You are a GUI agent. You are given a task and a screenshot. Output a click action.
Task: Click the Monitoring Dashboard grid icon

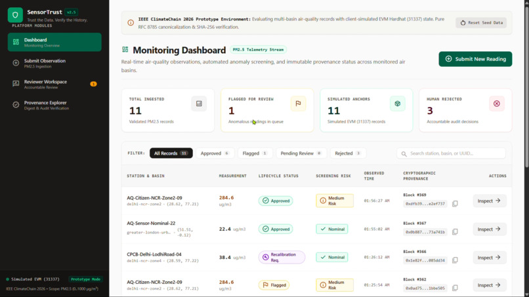[125, 50]
